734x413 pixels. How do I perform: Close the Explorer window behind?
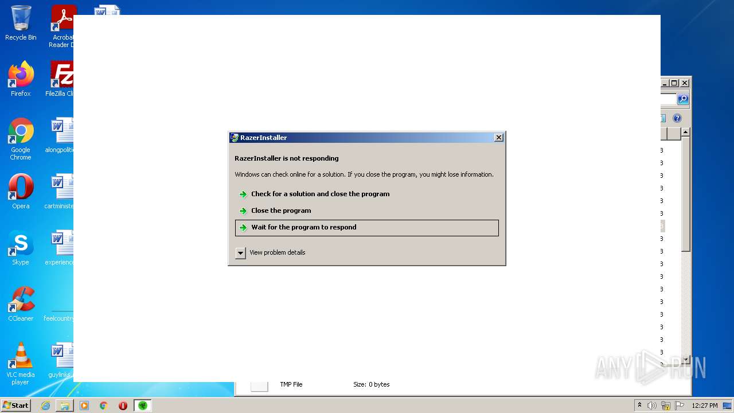tap(684, 83)
